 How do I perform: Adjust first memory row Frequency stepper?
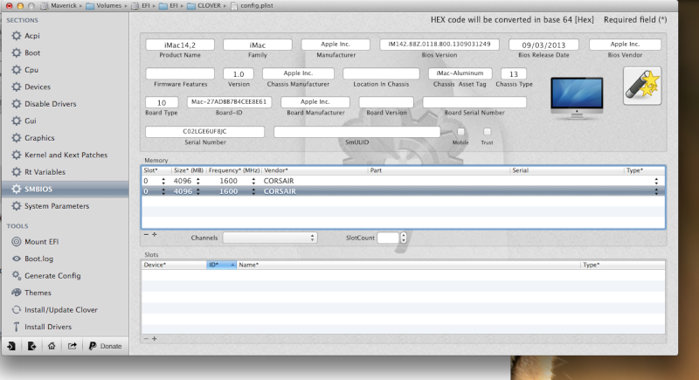click(253, 181)
